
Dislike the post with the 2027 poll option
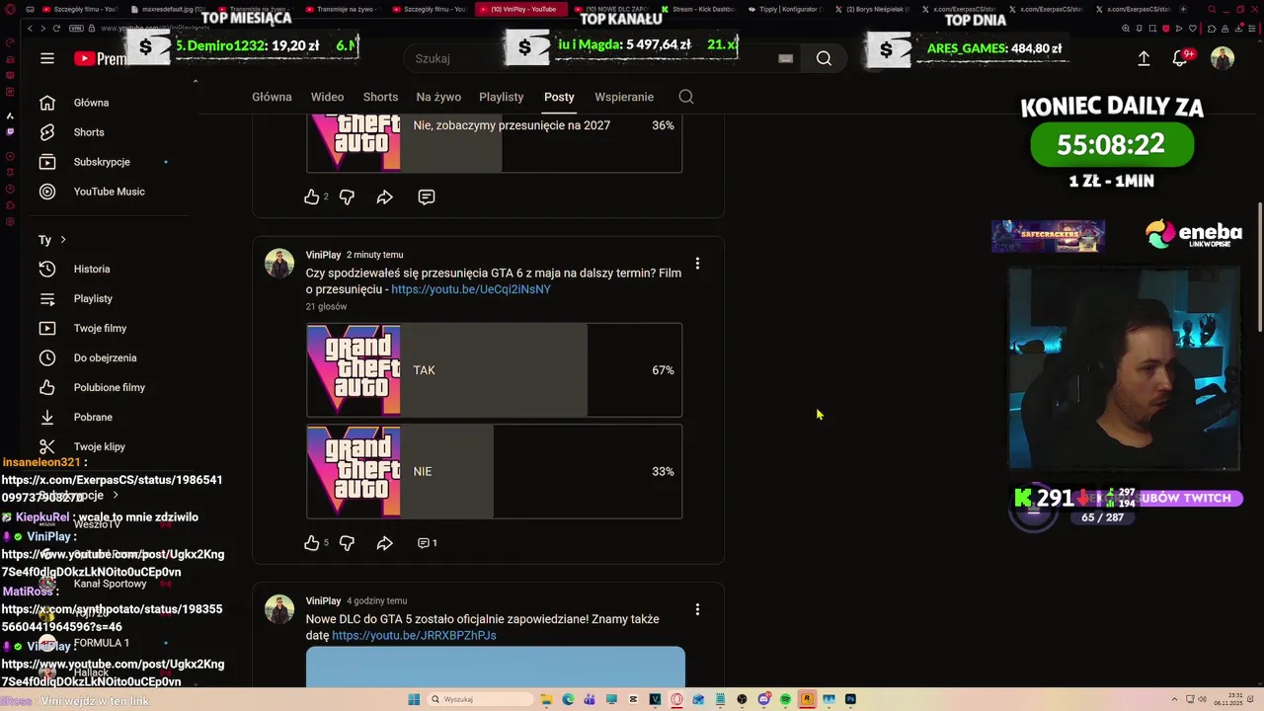tap(347, 197)
